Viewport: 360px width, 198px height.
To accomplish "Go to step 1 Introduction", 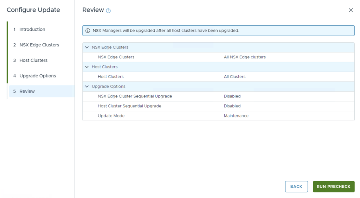I will coord(32,30).
